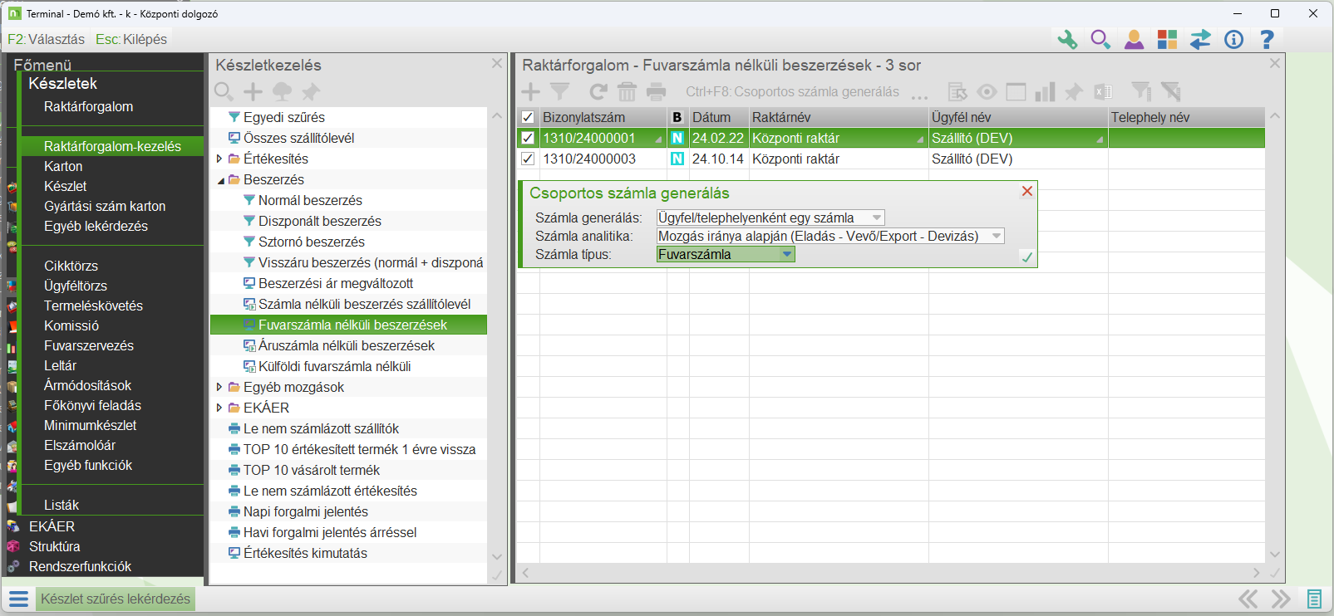Open the Számla generálás dropdown
Screen dimensions: 1334x616
876,218
